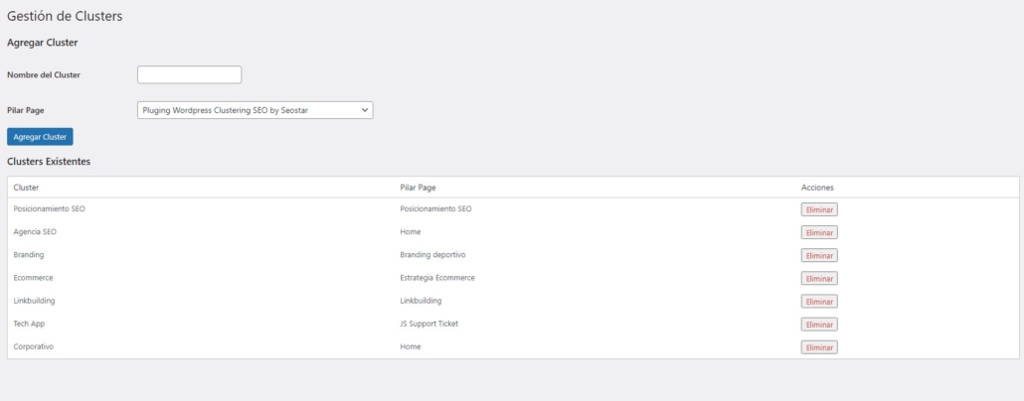Viewport: 1024px width, 401px height.
Task: Click the Clusters Existentes heading
Action: pos(49,160)
